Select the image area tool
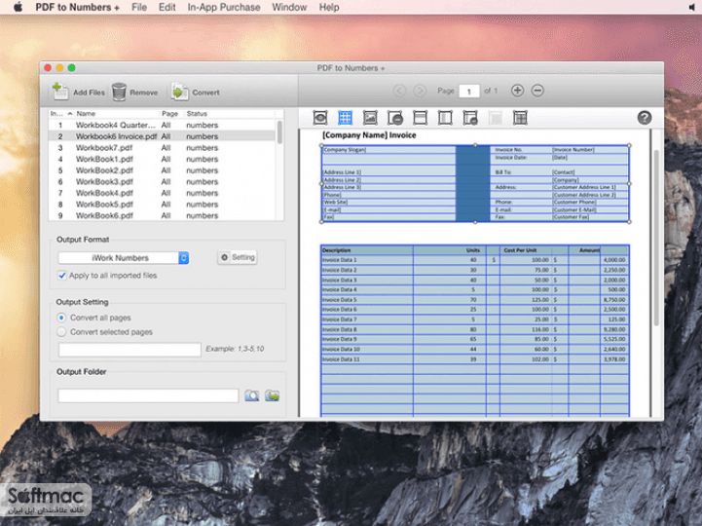Screen dimensions: 702x526 pos(370,118)
